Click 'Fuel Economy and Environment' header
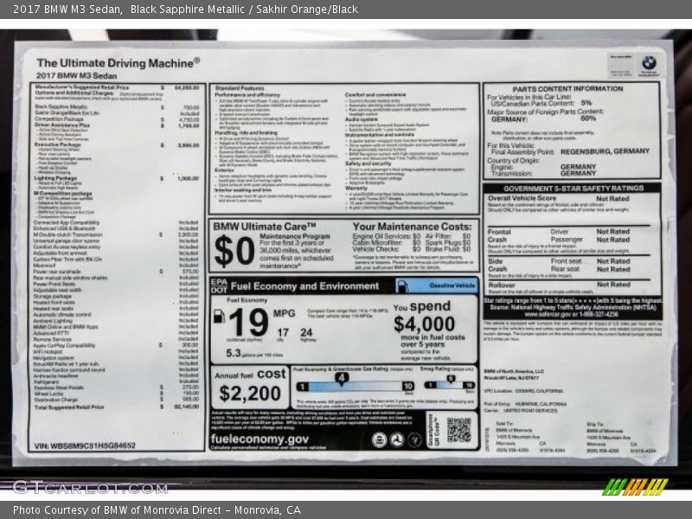 pos(304,286)
